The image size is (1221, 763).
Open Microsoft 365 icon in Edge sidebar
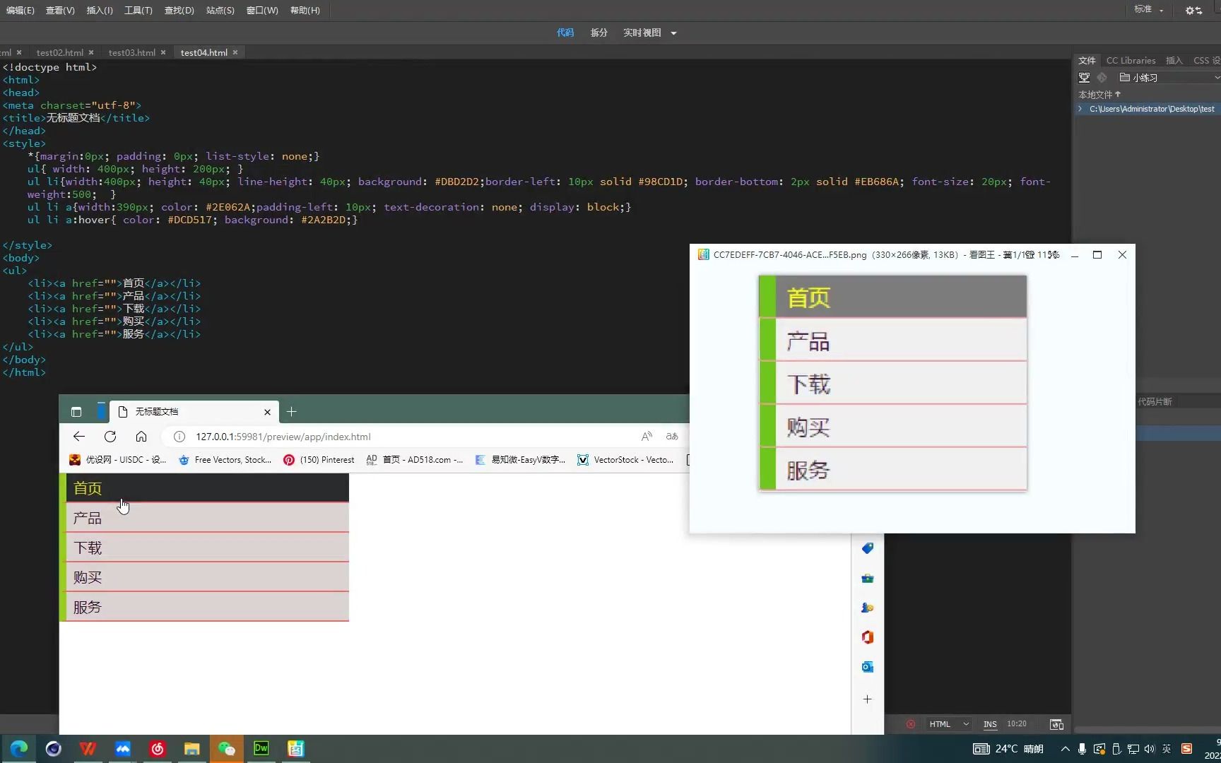[868, 637]
